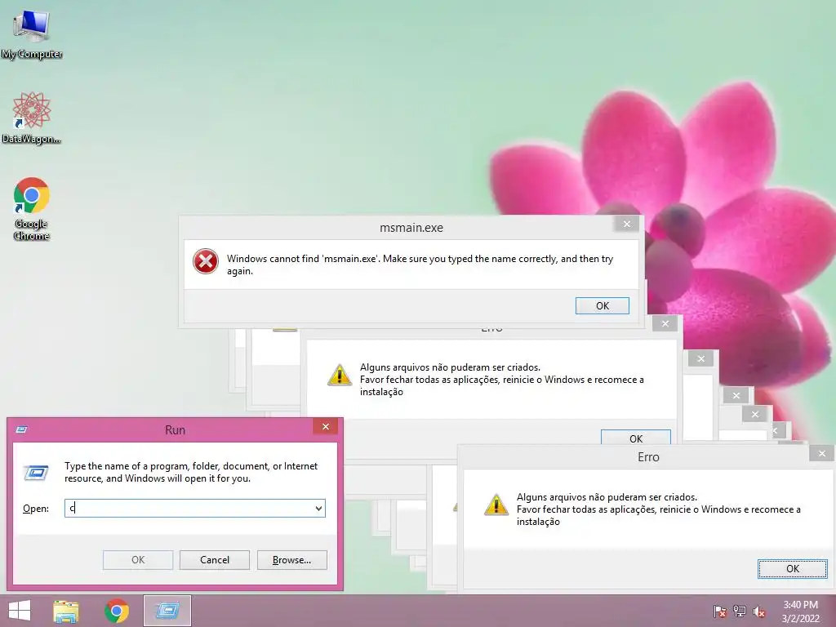Open Action Center flag in tray
The width and height of the screenshot is (836, 627).
click(x=719, y=611)
